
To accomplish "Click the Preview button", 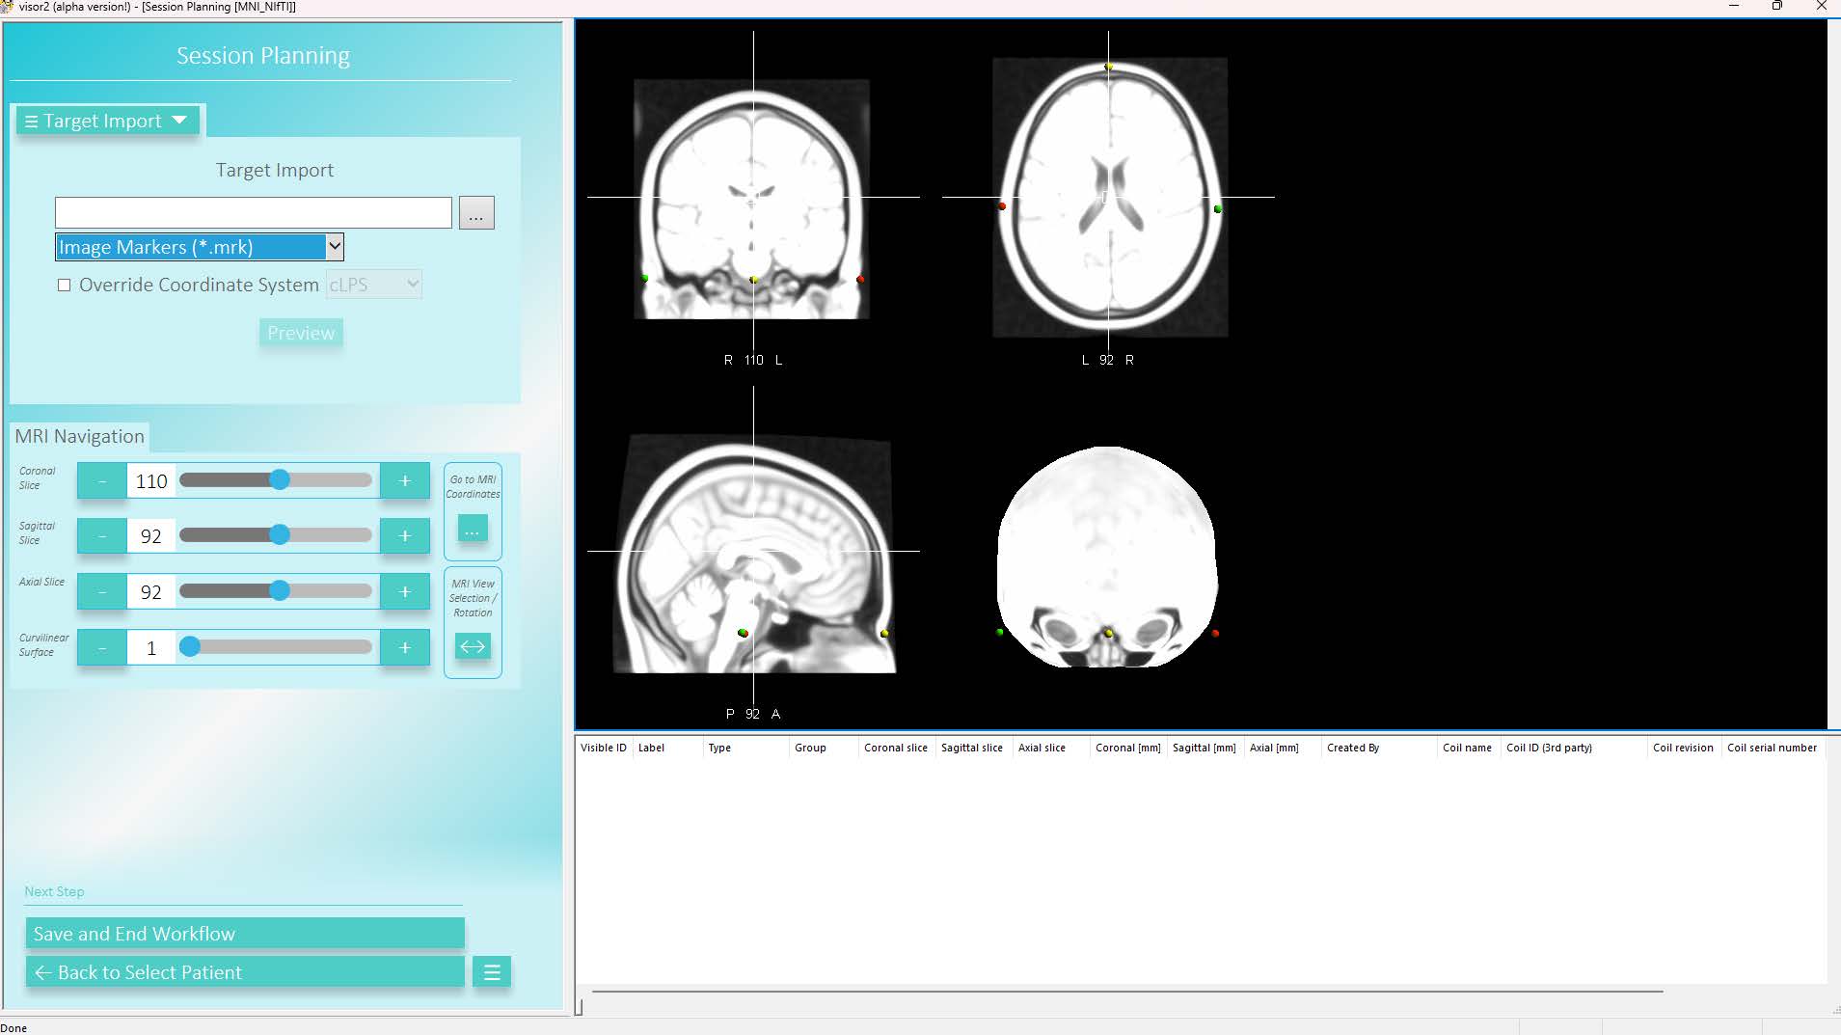I will click(x=301, y=333).
